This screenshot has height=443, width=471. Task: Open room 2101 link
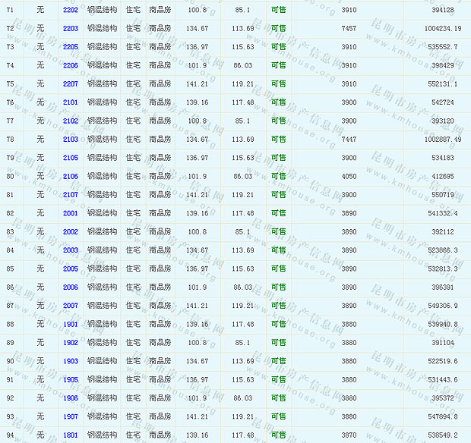(x=71, y=102)
